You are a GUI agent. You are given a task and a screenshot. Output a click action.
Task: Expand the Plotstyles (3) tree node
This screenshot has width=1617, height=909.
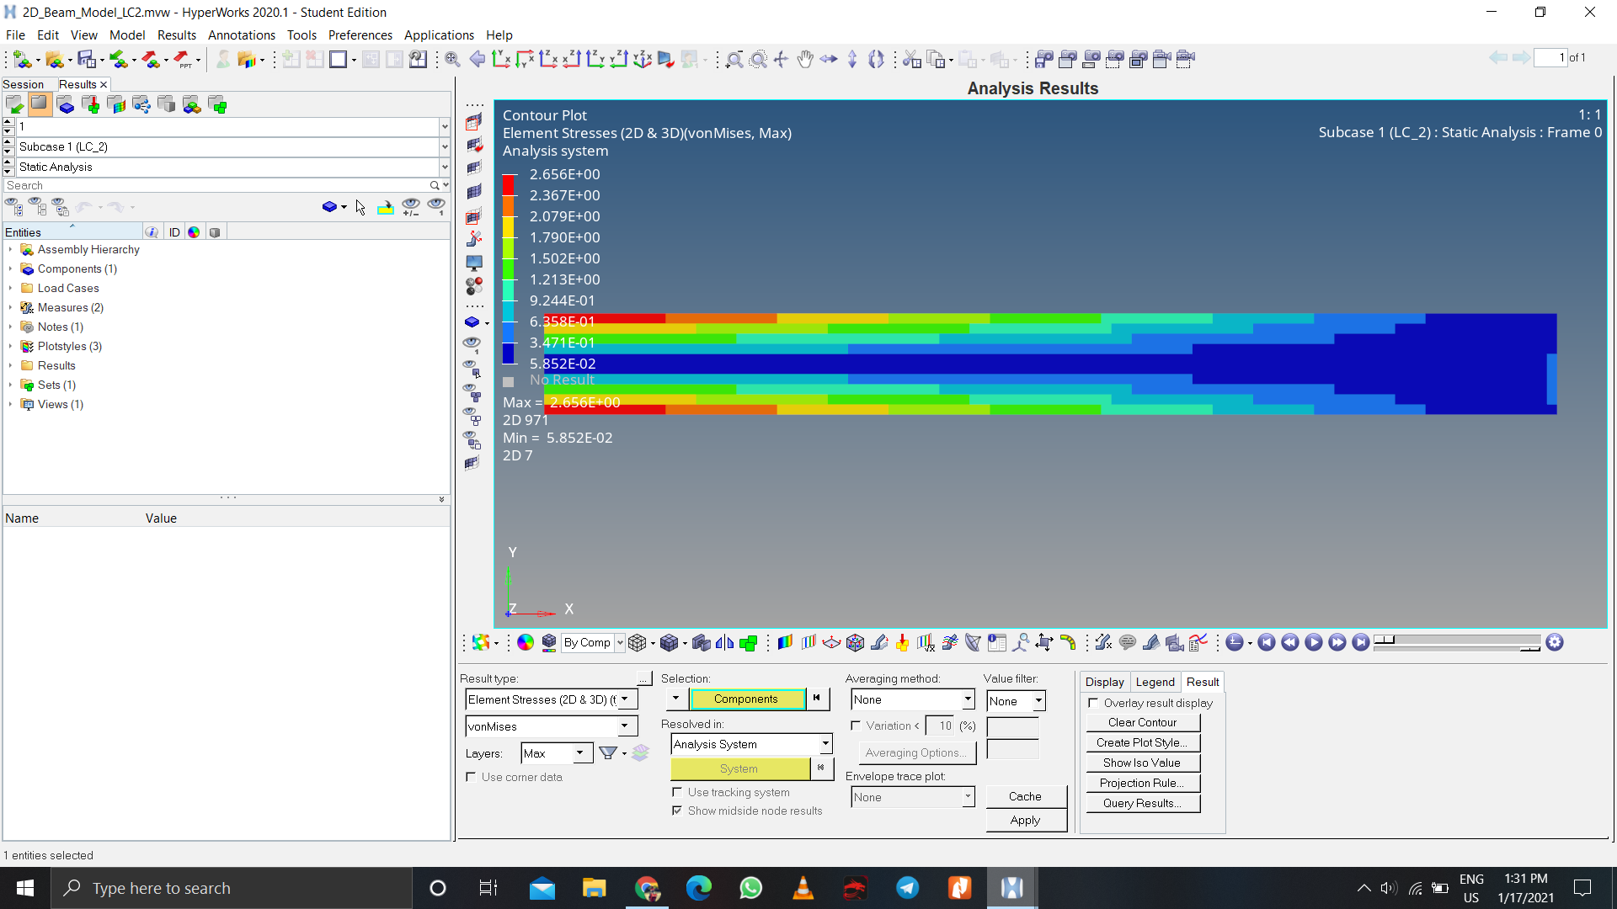[x=10, y=346]
